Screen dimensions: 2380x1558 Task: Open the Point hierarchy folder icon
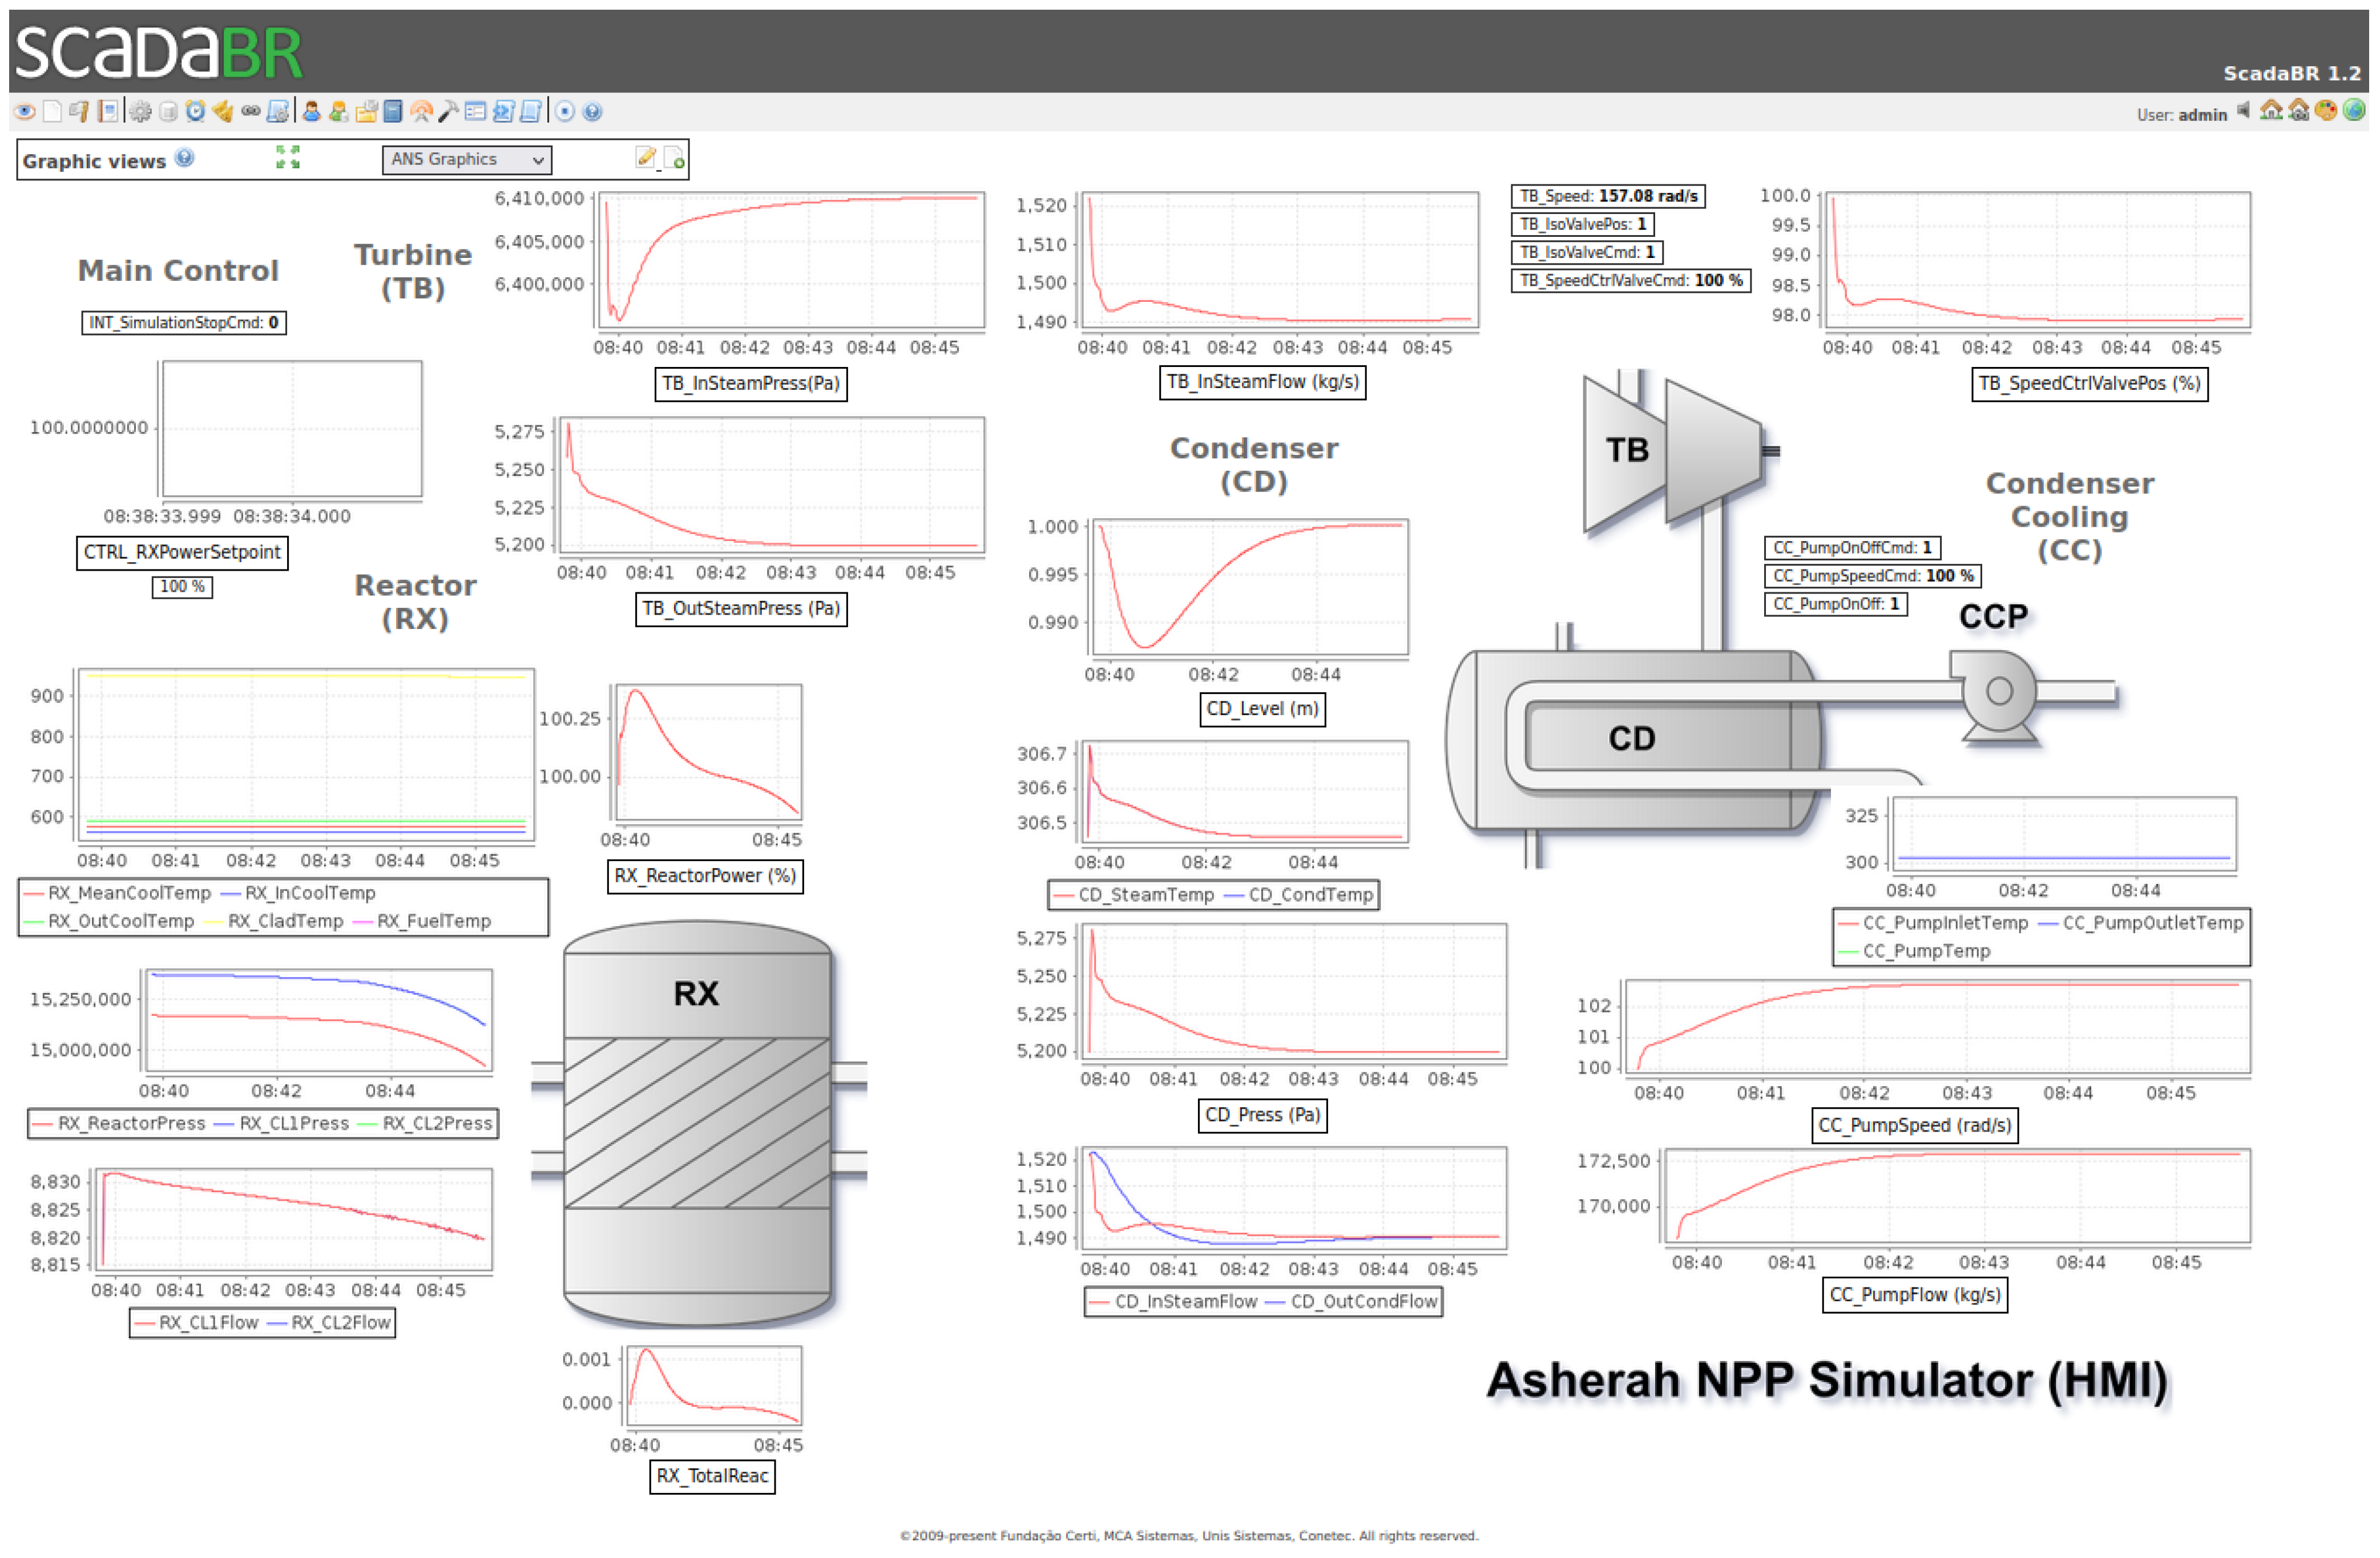[366, 112]
